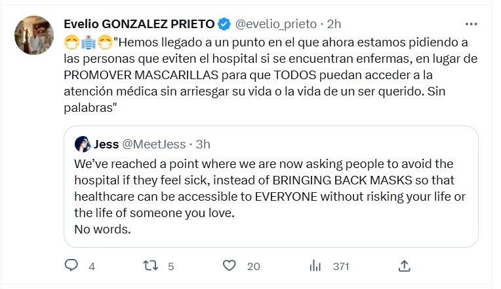Open the reply comment icon
The height and width of the screenshot is (289, 501).
71,266
